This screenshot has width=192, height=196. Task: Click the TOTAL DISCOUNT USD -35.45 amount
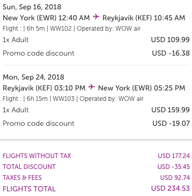174,167
